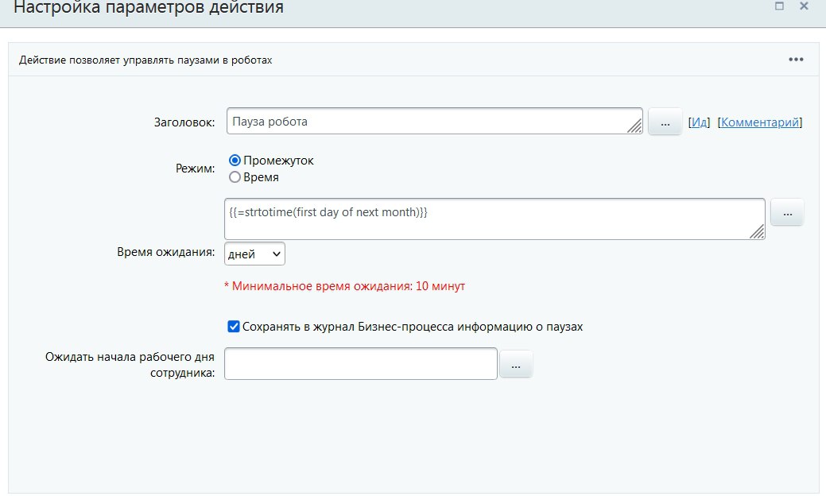Focus the Ожидать начала рабочего дня сотрудника field
Viewport: 826px width, 496px height.
(361, 364)
